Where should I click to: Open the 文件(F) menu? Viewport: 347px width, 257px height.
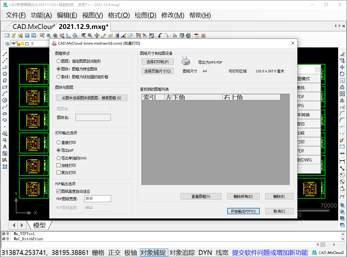pyautogui.click(x=16, y=15)
